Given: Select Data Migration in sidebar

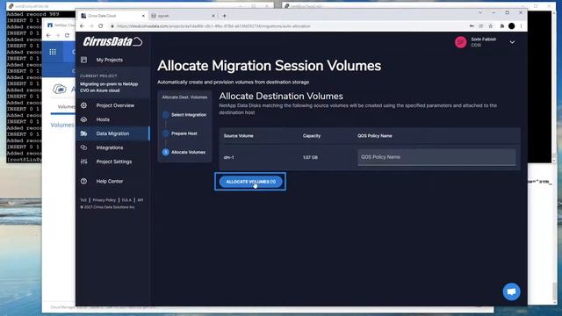Looking at the screenshot, I should [112, 133].
